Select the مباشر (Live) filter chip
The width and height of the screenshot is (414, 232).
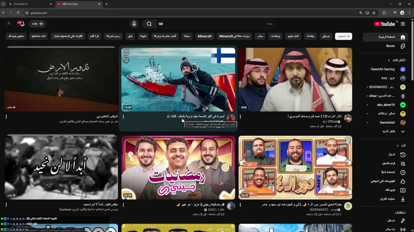pyautogui.click(x=260, y=36)
